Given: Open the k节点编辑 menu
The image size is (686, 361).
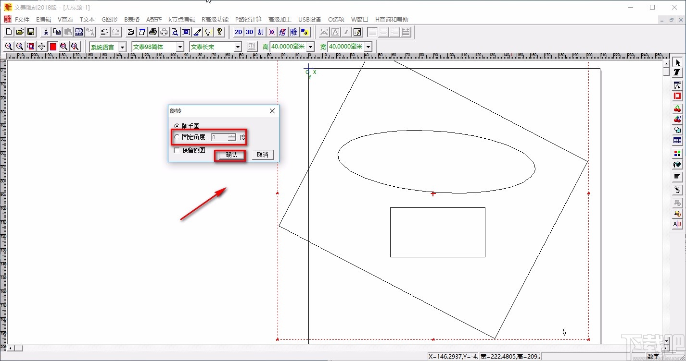Looking at the screenshot, I should click(181, 20).
